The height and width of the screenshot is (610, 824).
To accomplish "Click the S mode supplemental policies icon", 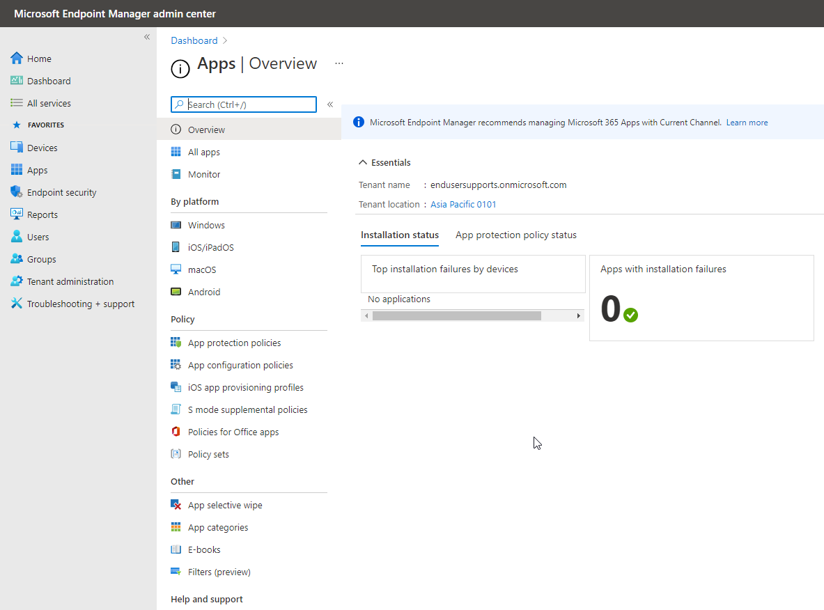I will pos(176,409).
